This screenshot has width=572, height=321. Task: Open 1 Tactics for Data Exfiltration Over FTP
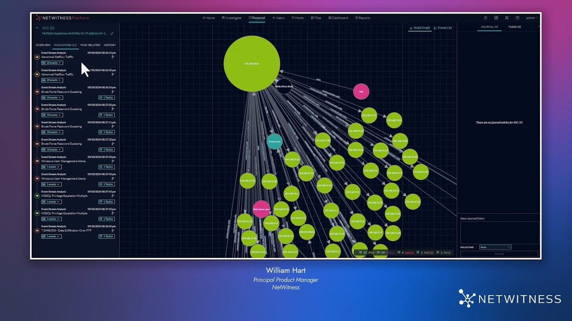point(107,236)
